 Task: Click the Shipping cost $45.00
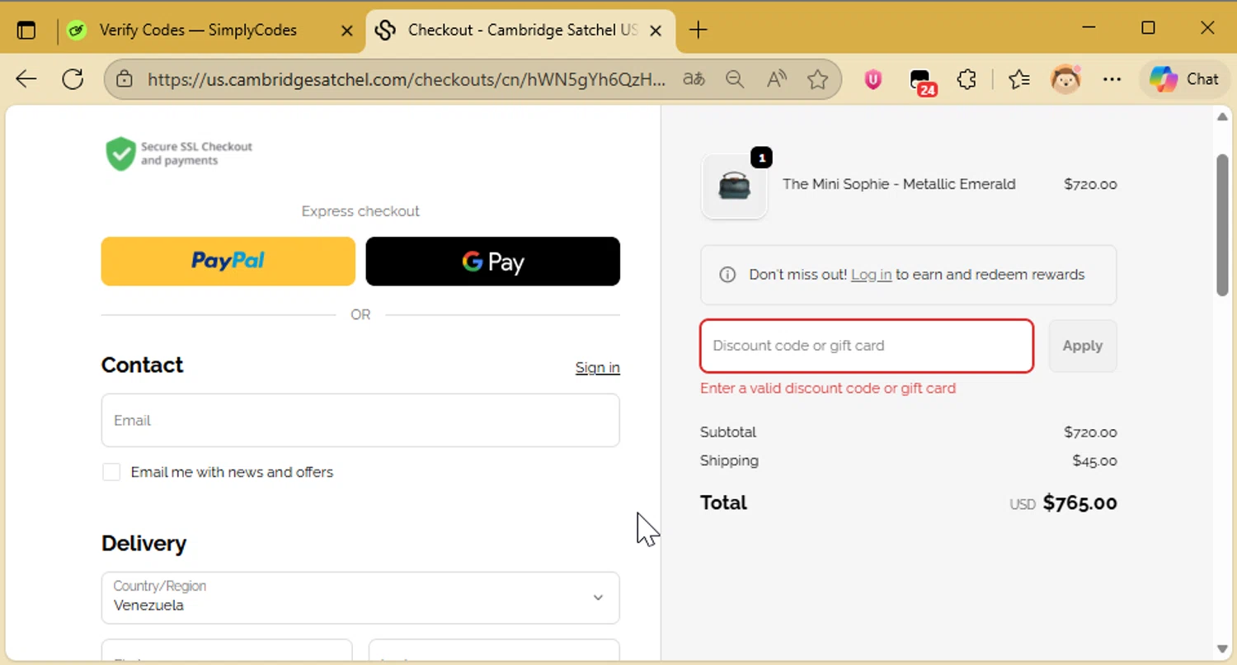[x=1094, y=461]
